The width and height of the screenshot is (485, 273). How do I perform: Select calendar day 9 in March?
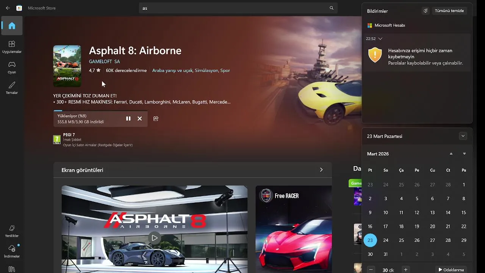point(370,213)
